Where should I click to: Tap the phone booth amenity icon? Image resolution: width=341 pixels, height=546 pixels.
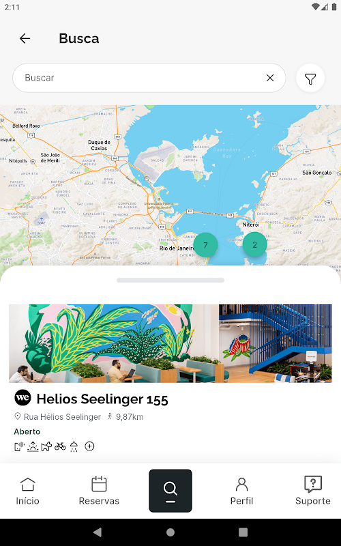19,446
